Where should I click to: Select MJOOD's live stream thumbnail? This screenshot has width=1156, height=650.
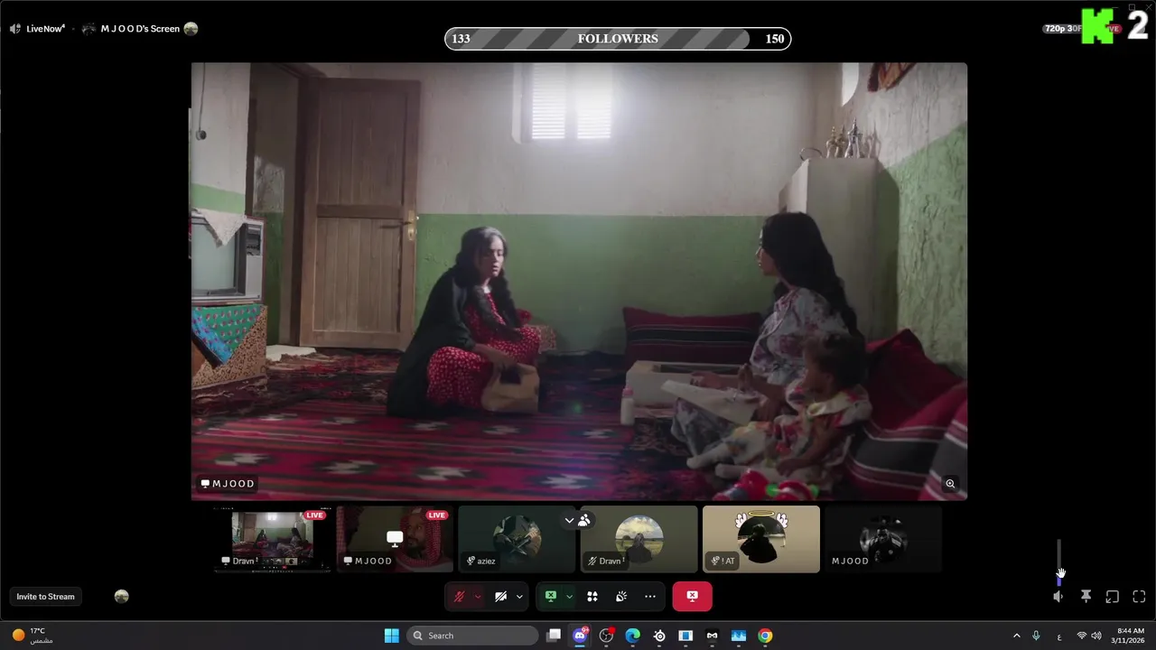coord(395,539)
